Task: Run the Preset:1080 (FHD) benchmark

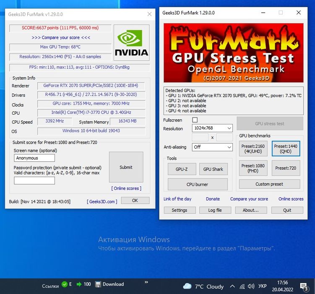Action: tap(253, 168)
